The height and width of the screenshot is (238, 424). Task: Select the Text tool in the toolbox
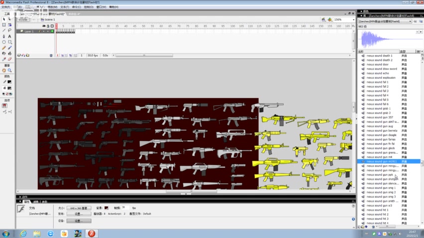click(9, 36)
